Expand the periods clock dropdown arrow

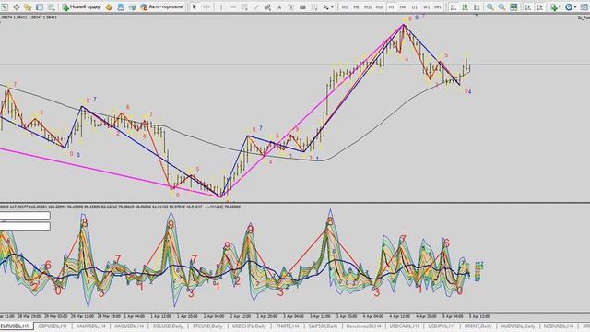(x=575, y=7)
